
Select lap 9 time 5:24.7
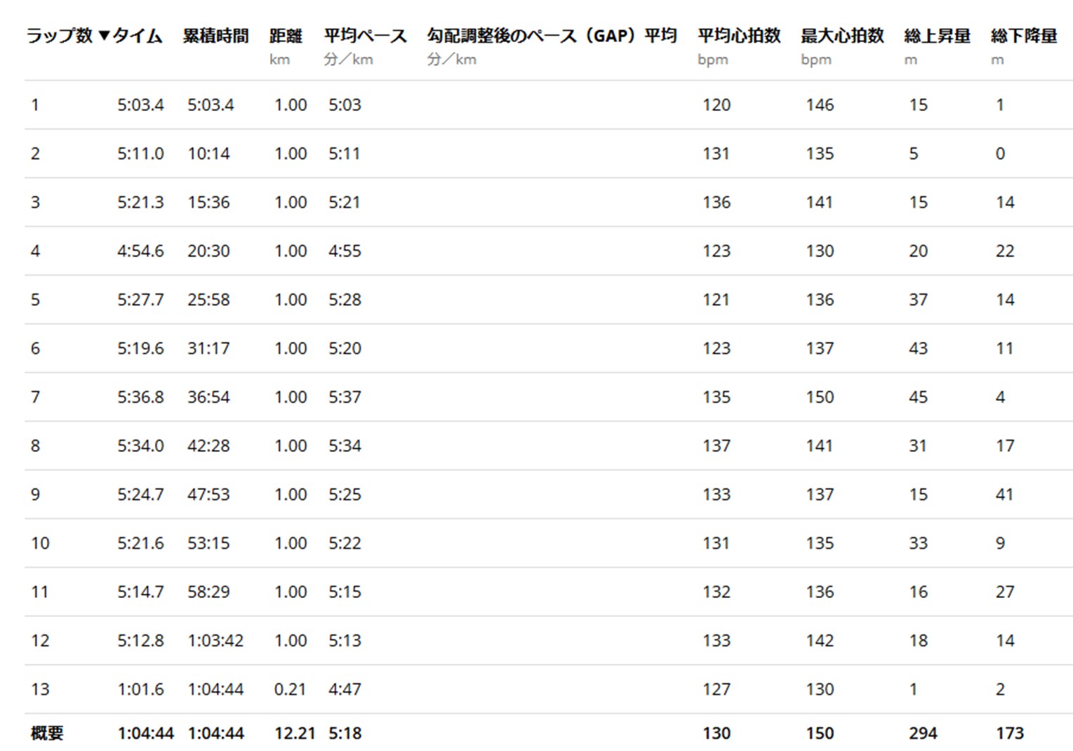tap(140, 495)
